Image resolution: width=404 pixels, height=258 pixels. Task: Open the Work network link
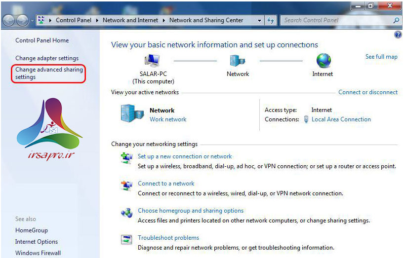[168, 119]
